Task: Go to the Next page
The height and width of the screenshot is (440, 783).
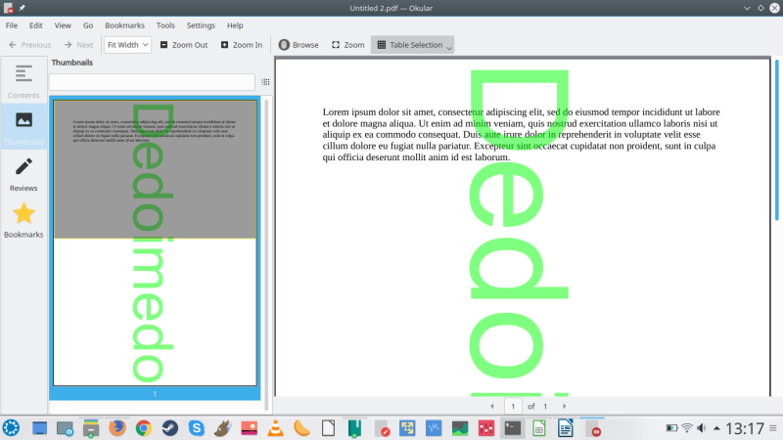Action: tap(78, 45)
